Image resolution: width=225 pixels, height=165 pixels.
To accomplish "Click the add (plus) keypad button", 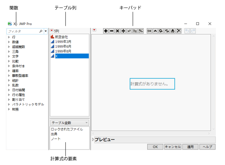I will [x=106, y=31].
